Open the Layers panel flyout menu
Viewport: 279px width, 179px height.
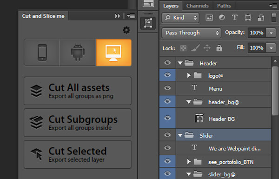pos(273,6)
